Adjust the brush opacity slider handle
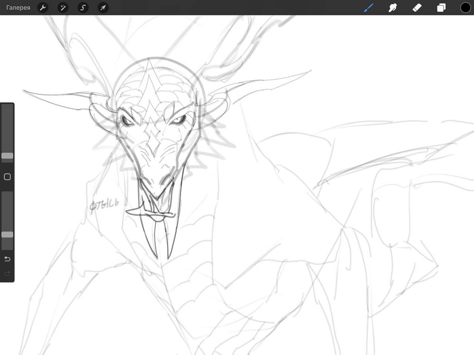Screen dimensions: 474x355 click(7, 235)
